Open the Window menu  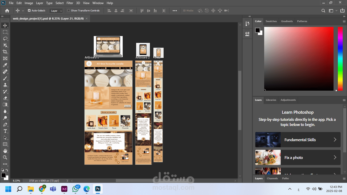click(x=98, y=3)
